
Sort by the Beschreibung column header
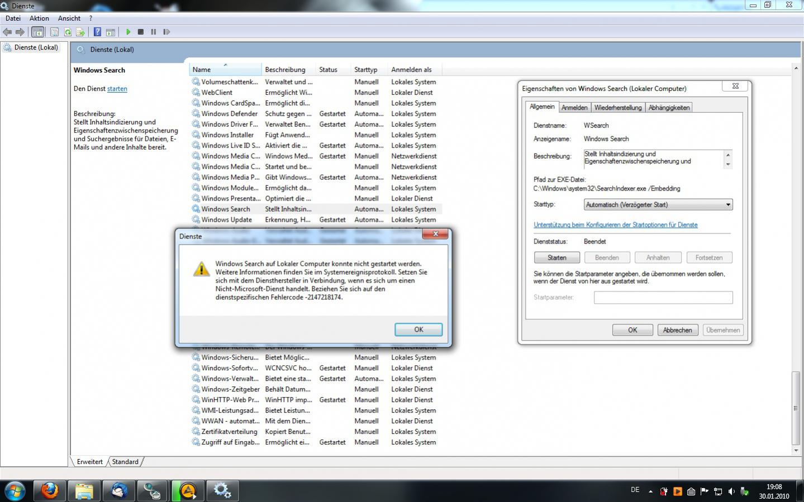point(288,70)
